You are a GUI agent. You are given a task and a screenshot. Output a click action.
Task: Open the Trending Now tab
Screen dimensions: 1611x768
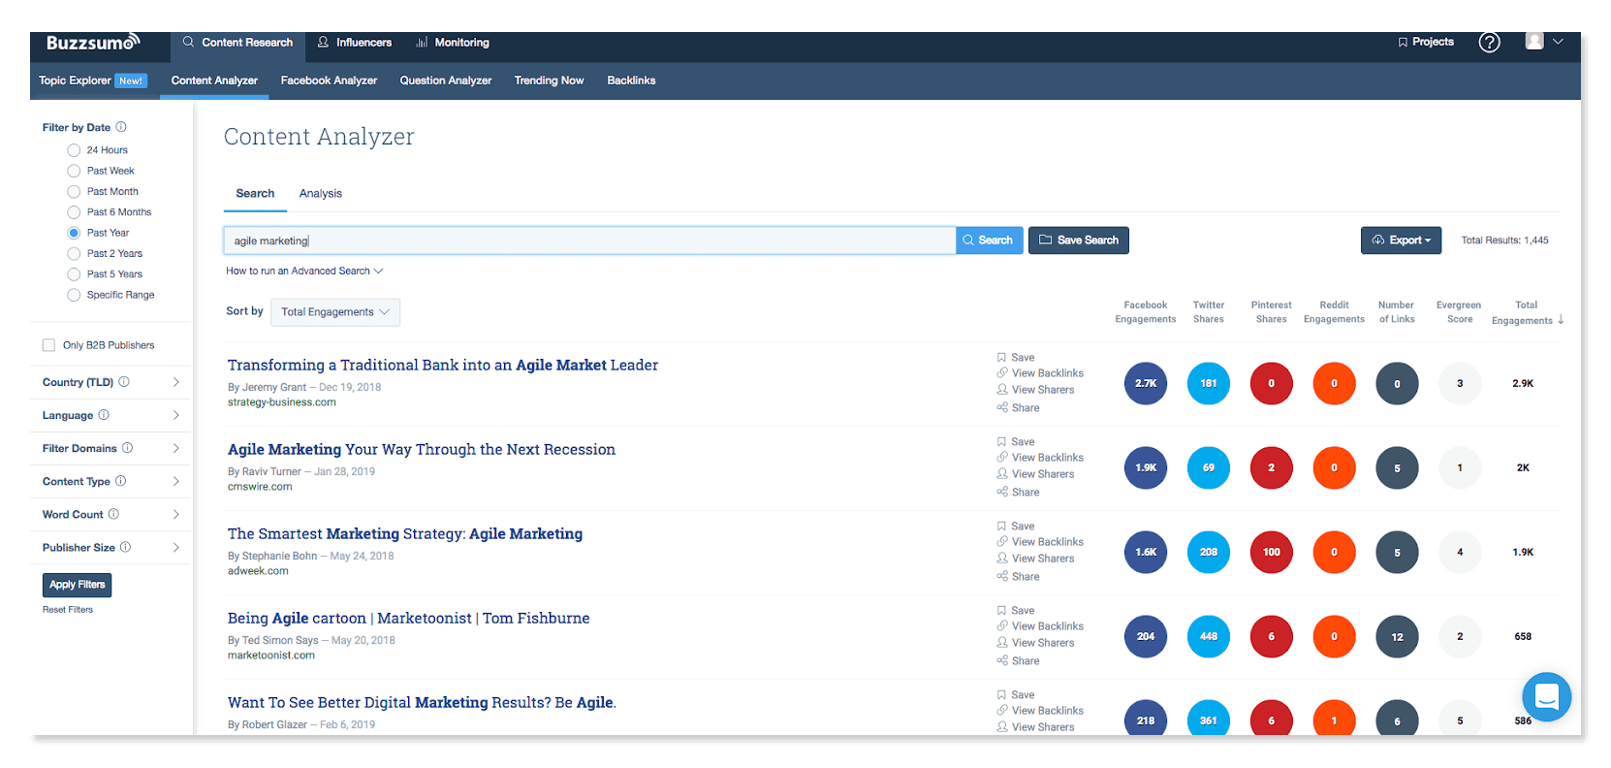tap(549, 80)
